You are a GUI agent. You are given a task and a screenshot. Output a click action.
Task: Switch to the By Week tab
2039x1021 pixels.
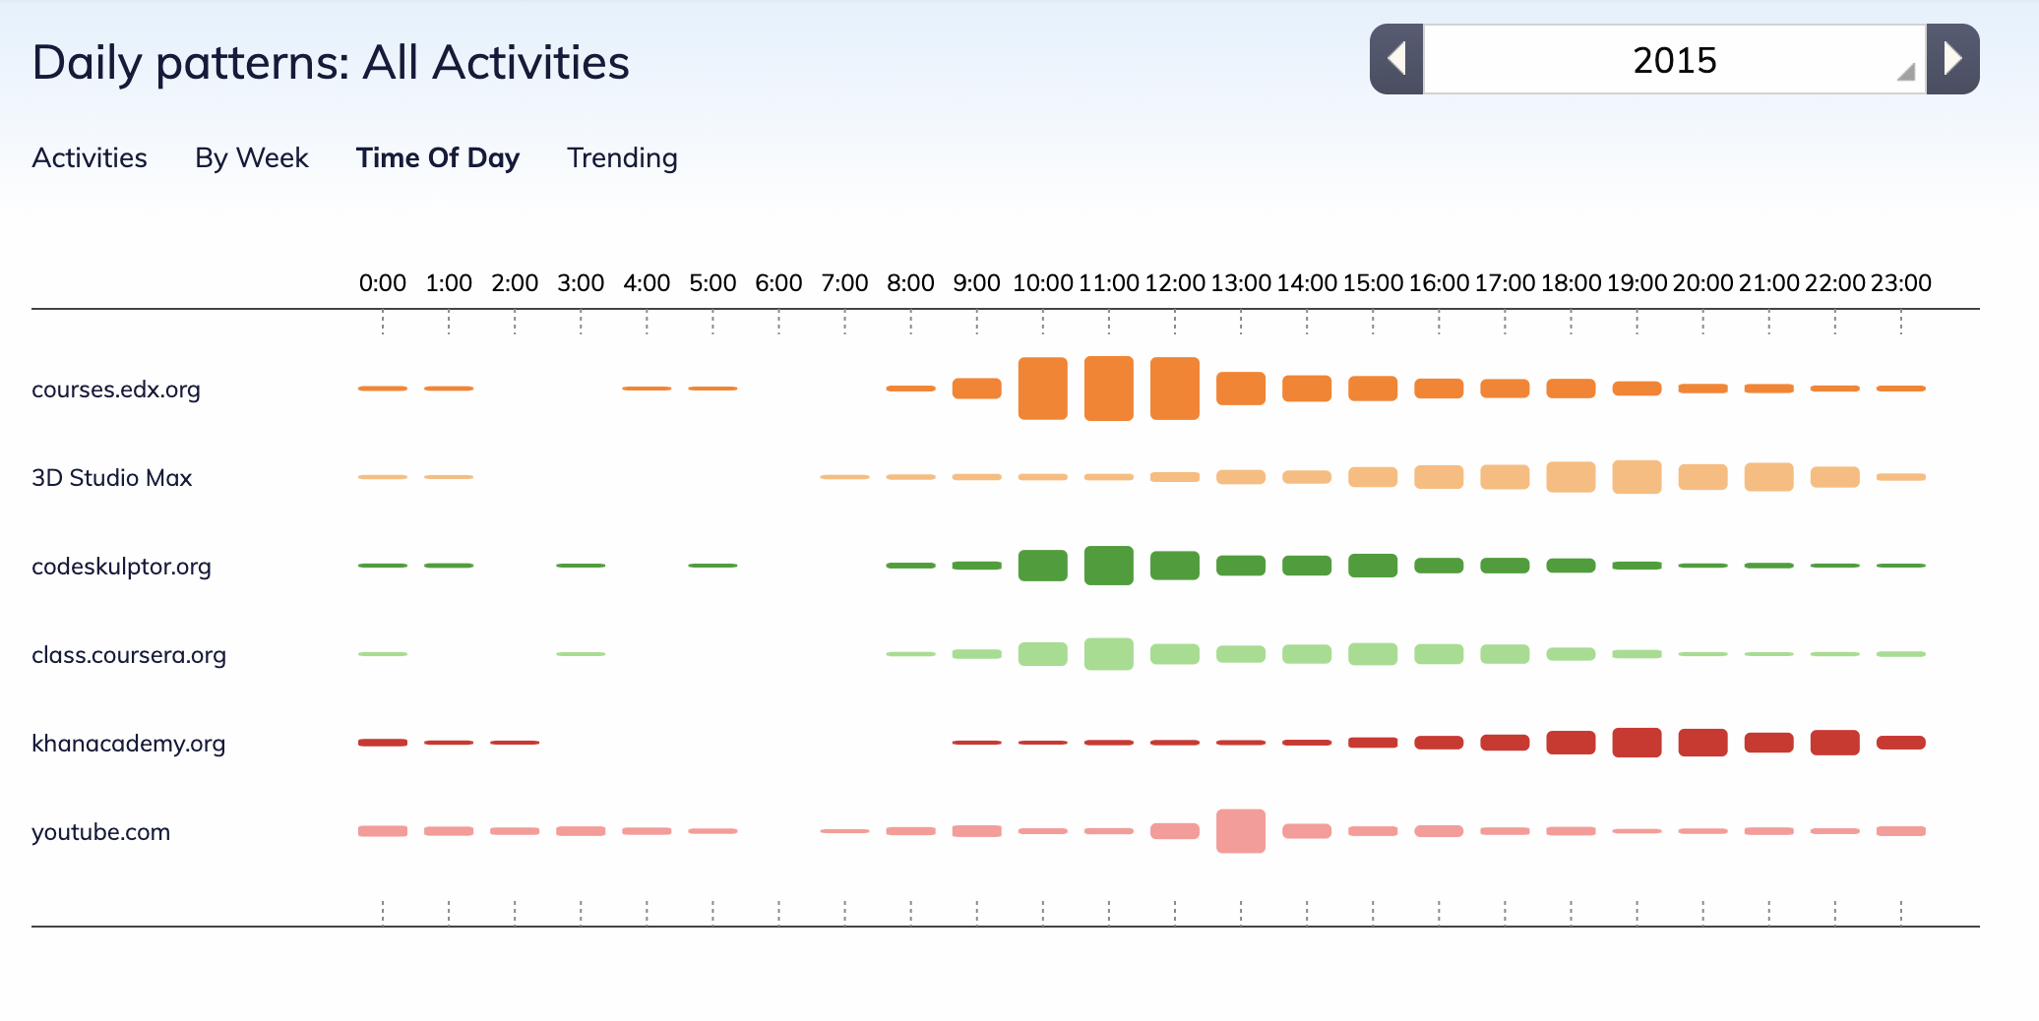252,157
